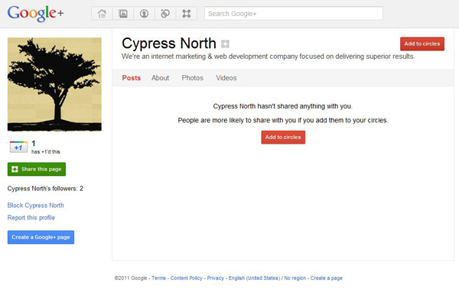Switch to the Videos tab
This screenshot has width=459, height=292.
226,78
